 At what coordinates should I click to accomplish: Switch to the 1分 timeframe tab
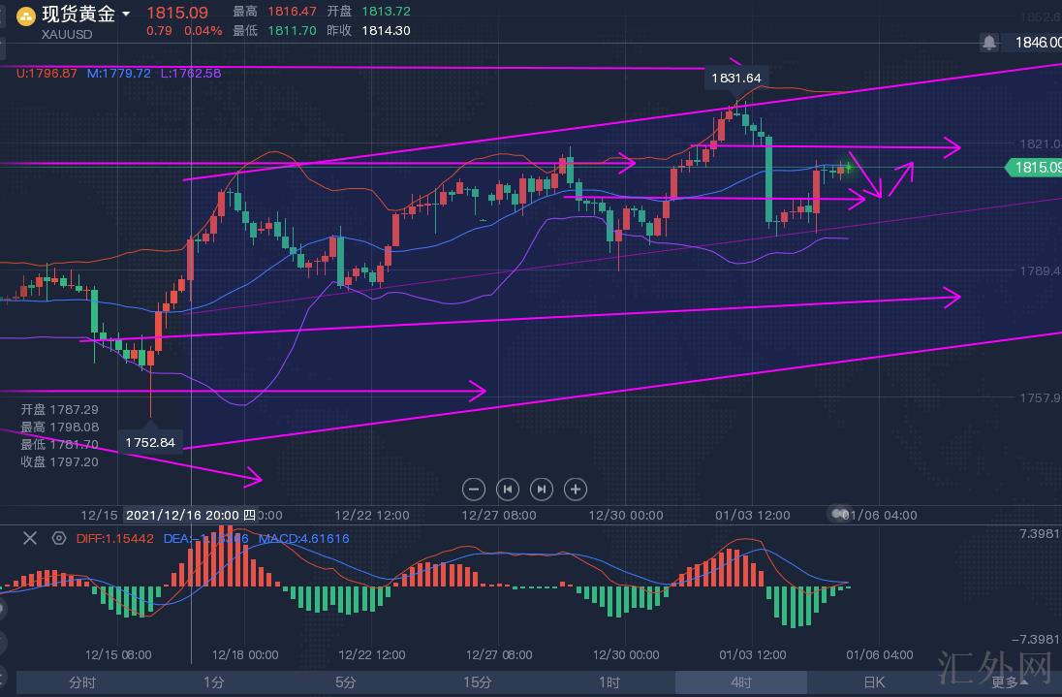(x=214, y=682)
